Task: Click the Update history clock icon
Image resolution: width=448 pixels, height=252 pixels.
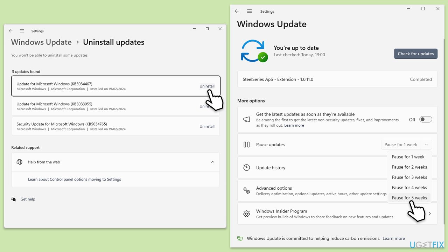Action: (x=247, y=167)
